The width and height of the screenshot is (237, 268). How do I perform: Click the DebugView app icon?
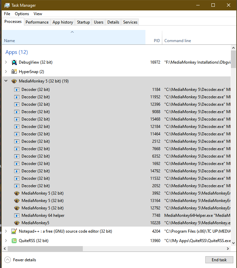[14, 62]
